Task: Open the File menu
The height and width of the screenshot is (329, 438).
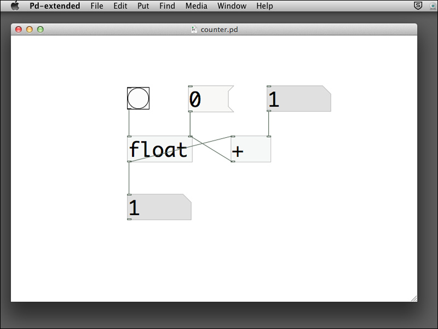Action: (97, 6)
